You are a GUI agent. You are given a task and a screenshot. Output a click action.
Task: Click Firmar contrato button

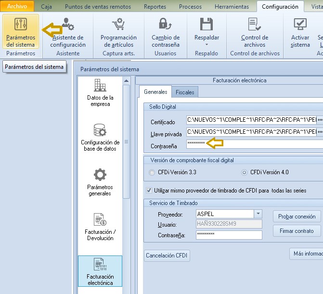click(297, 231)
